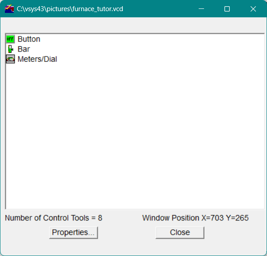Click the application icon in title bar
This screenshot has width=267, height=256.
pyautogui.click(x=9, y=9)
